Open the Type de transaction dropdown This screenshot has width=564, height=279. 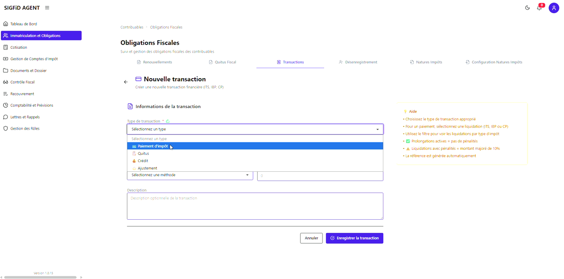click(x=255, y=129)
